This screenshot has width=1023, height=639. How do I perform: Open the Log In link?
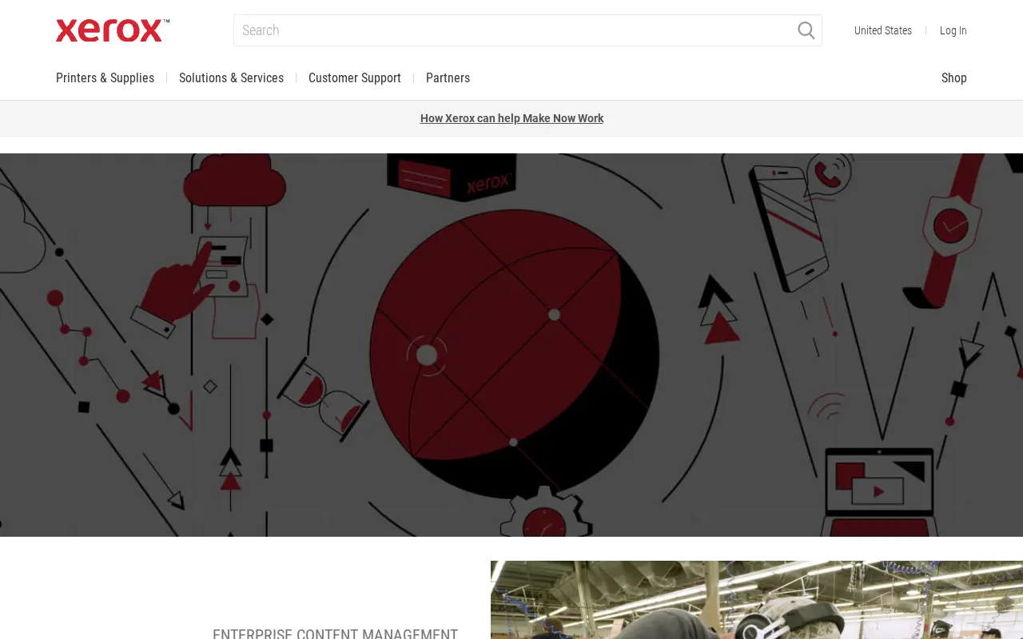click(x=953, y=30)
